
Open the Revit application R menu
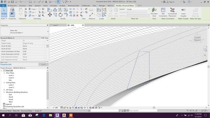pyautogui.click(x=2, y=2)
